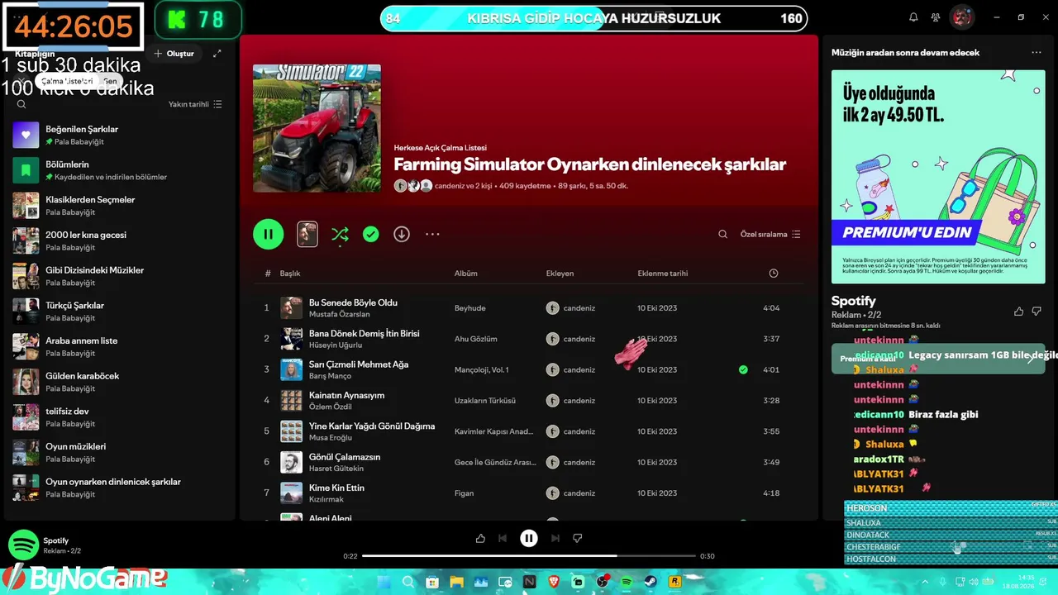Open the Yakın tarihli sort dropdown

195,104
